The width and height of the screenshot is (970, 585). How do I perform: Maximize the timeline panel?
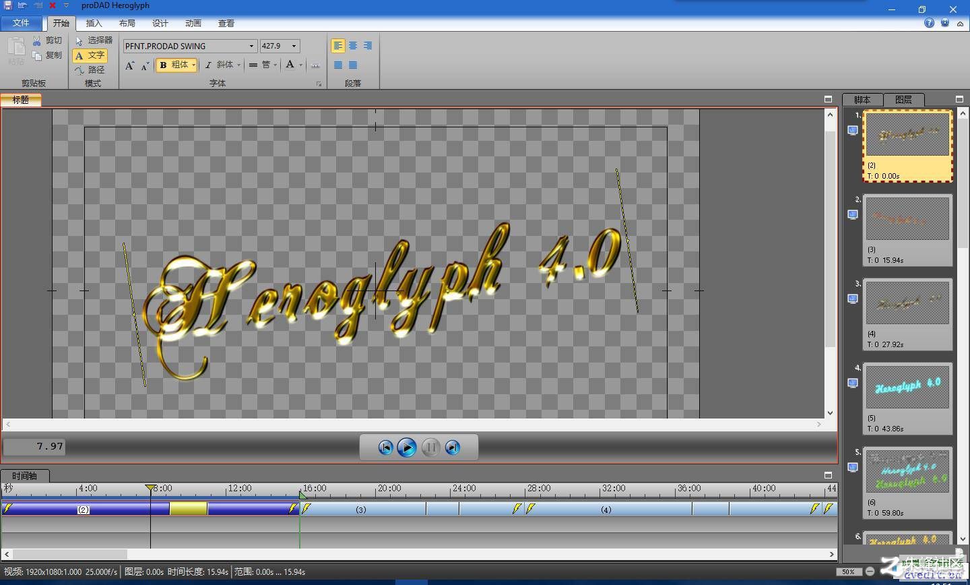tap(829, 475)
